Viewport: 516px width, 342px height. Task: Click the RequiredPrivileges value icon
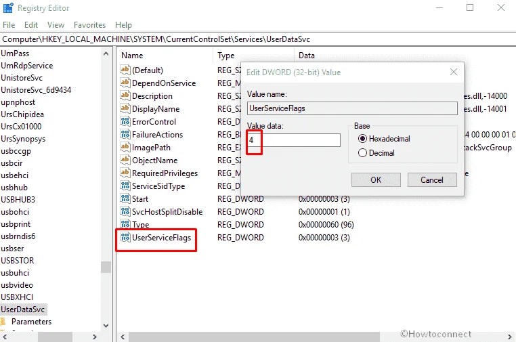[125, 173]
